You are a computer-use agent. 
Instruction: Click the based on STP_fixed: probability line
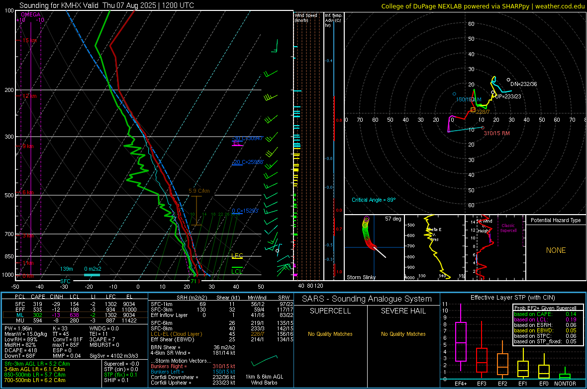click(545, 341)
